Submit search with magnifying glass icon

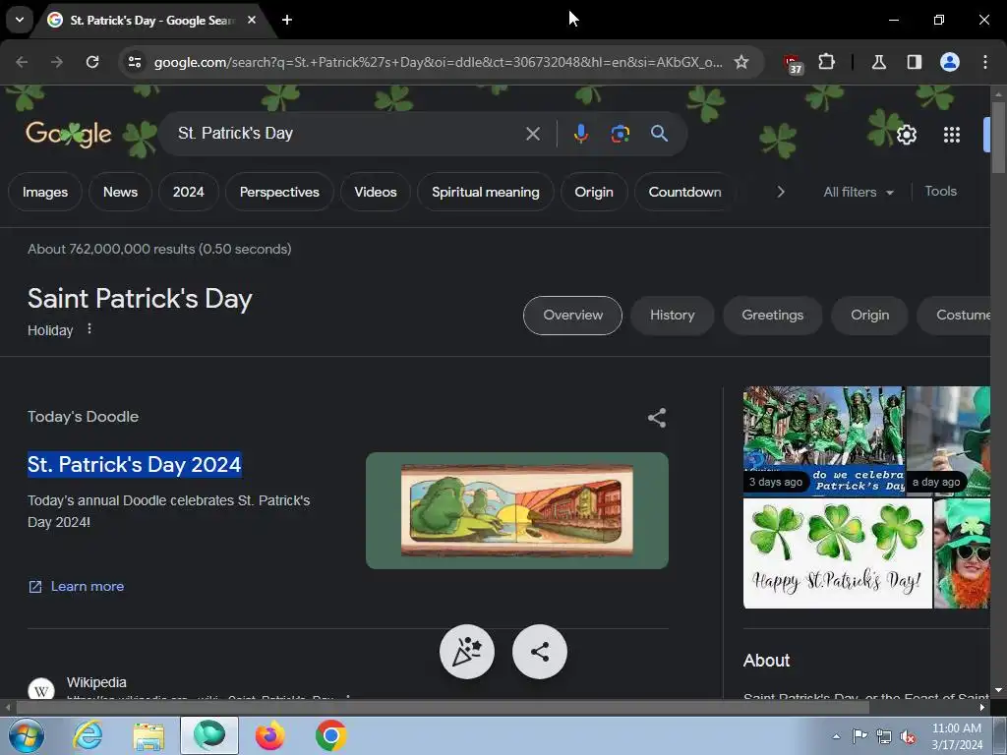click(x=659, y=134)
